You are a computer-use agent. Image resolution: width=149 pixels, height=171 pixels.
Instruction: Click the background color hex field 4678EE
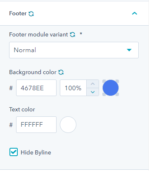pos(36,88)
